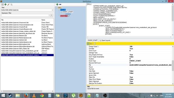Select the firebrand.dat file row
Image resolution: width=174 pixels, height=98 pixels.
tap(27, 36)
